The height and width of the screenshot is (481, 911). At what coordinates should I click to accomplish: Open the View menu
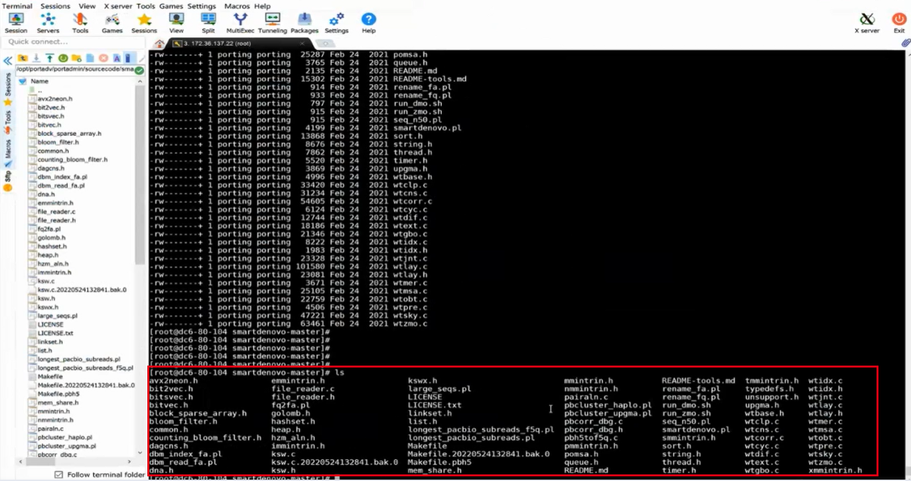click(87, 6)
